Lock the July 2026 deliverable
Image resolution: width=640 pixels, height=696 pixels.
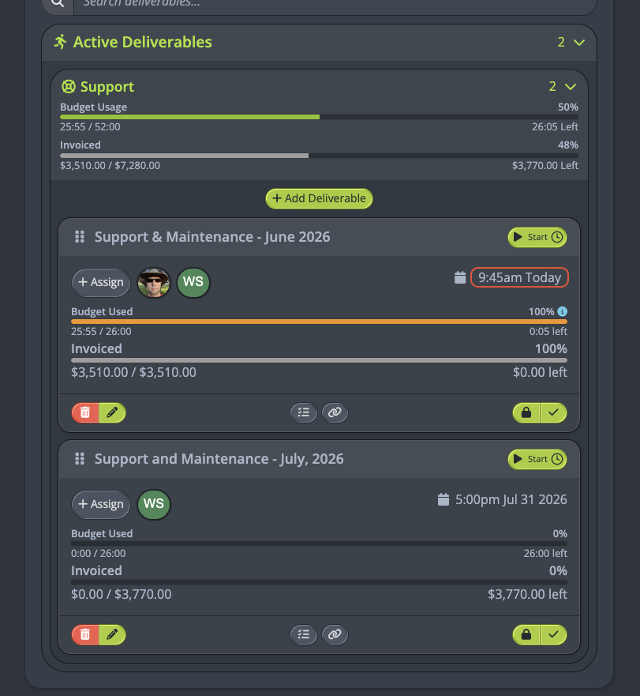pyautogui.click(x=526, y=634)
